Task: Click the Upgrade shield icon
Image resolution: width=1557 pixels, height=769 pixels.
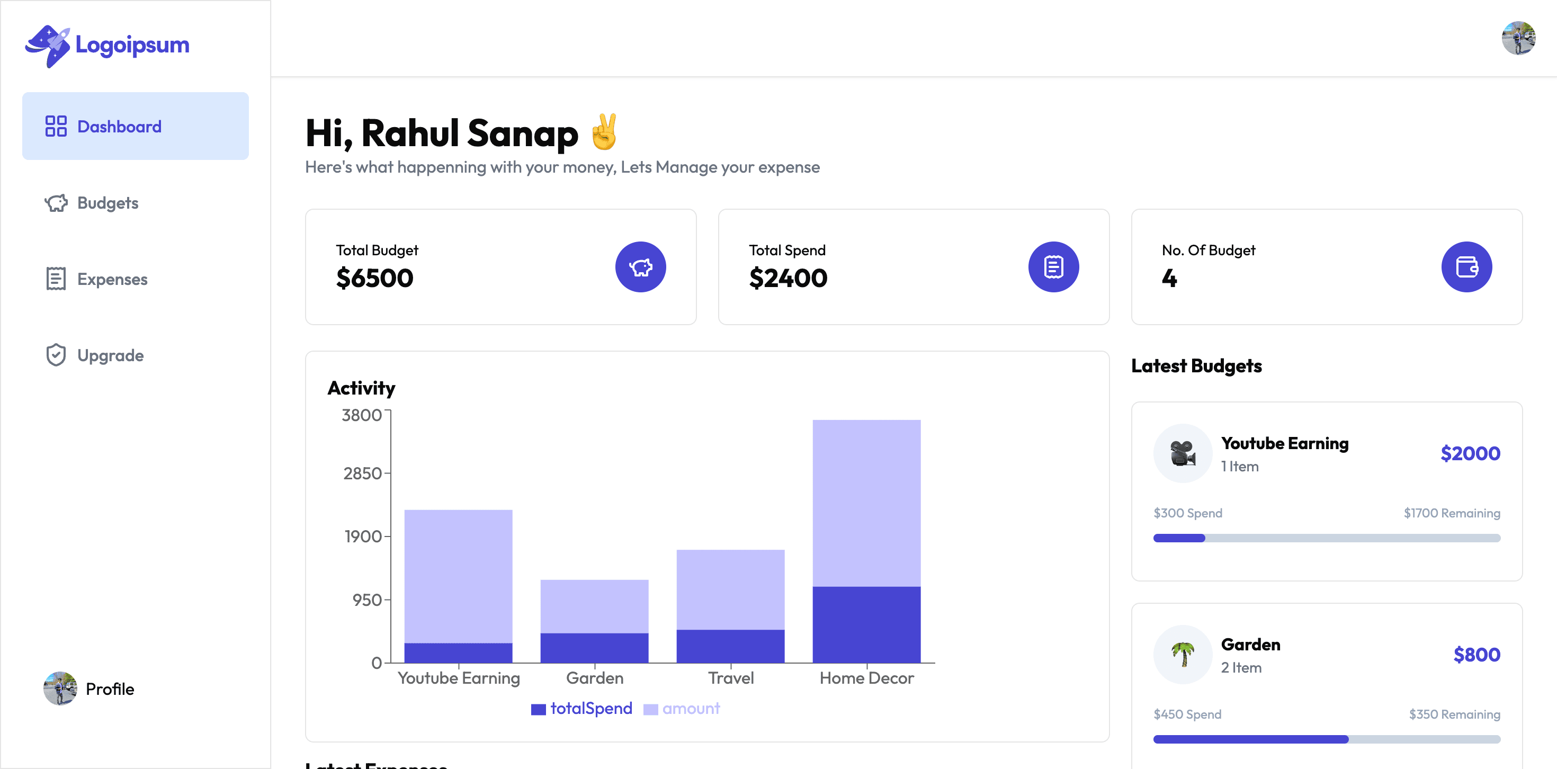Action: [x=56, y=355]
